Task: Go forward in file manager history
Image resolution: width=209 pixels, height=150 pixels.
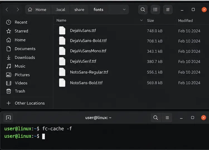Action: 18,9
